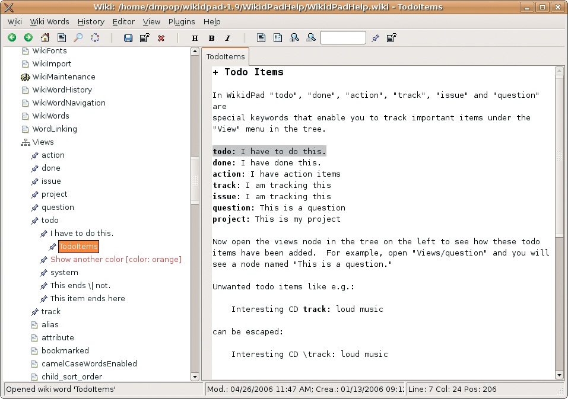This screenshot has height=399, width=568.
Task: Click the dotted page icon in toolbar
Action: pyautogui.click(x=278, y=37)
